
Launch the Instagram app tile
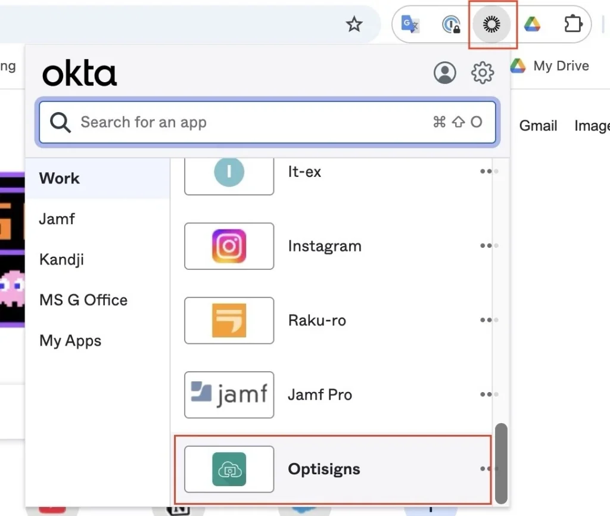229,246
